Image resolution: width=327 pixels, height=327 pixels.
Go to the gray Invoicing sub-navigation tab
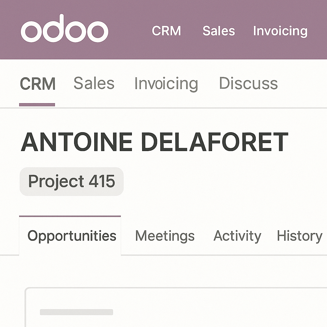(166, 84)
